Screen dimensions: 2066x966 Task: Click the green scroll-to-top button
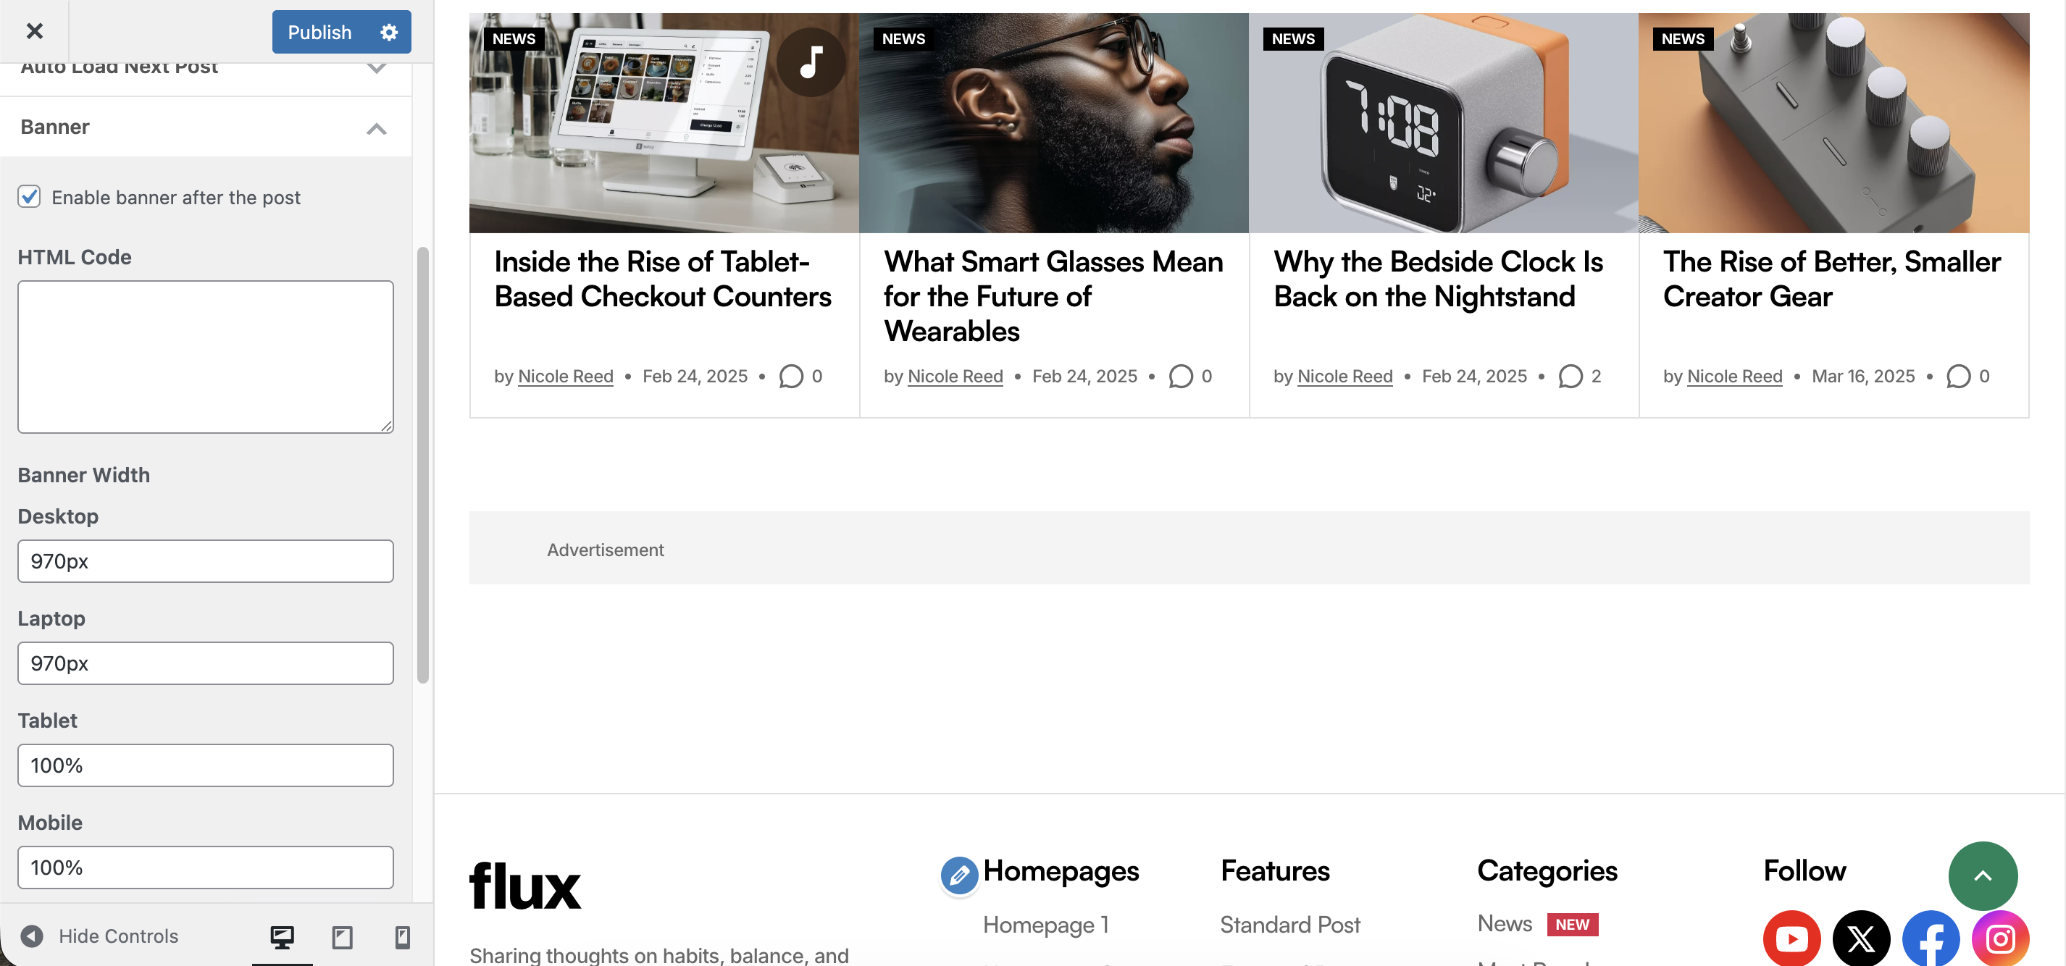point(1983,875)
